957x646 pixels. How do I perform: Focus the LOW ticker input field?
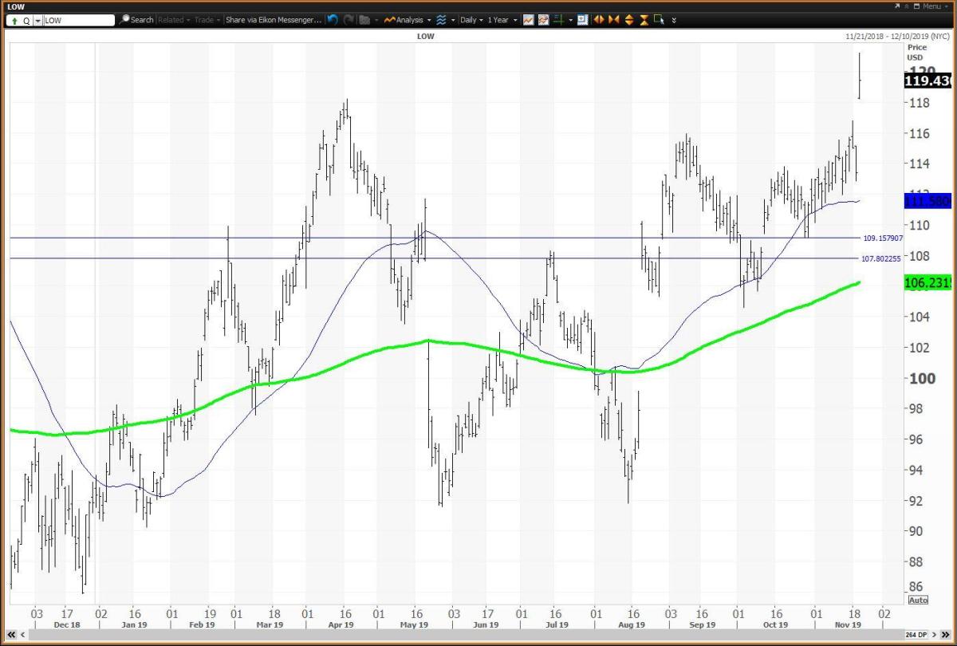[x=78, y=20]
